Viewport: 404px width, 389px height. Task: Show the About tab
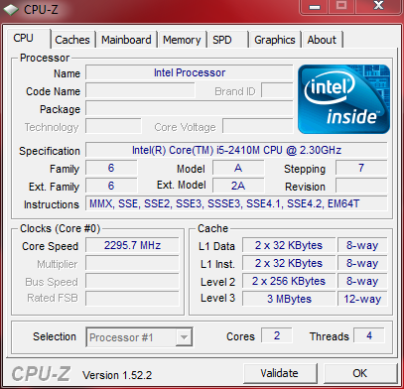pyautogui.click(x=322, y=40)
